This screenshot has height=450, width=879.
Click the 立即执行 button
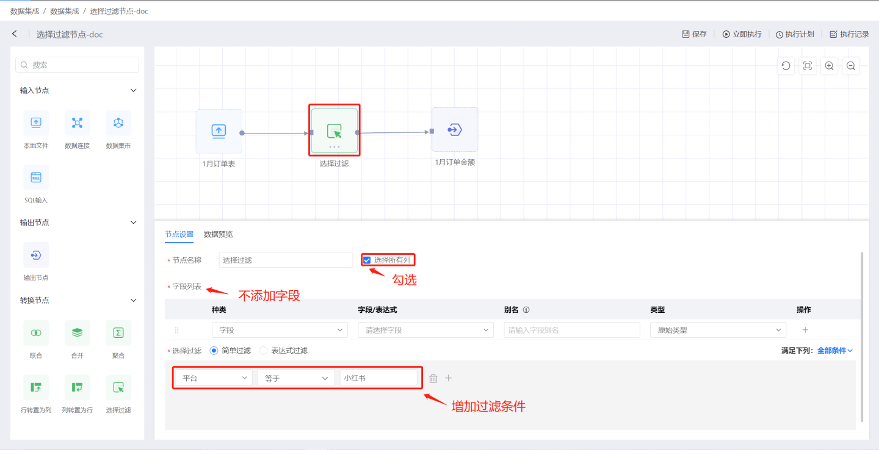[x=742, y=34]
